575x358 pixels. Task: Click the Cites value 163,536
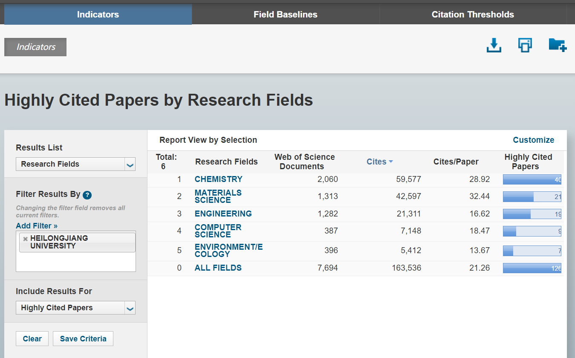[407, 268]
